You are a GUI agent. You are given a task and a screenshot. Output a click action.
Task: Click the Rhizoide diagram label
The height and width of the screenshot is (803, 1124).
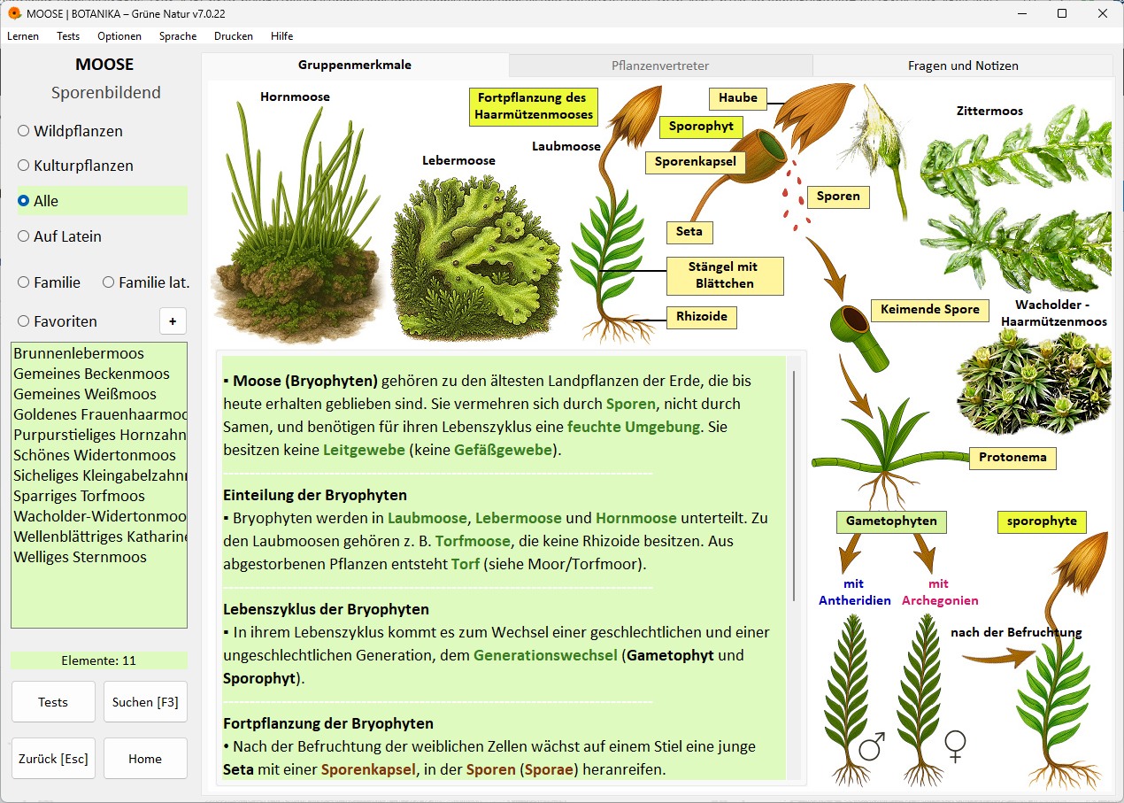click(701, 317)
